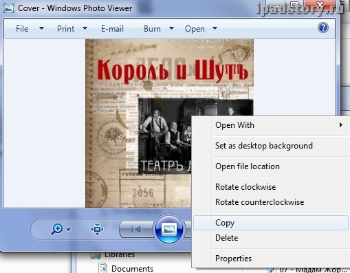Click the Open With submenu arrow
Image resolution: width=350 pixels, height=273 pixels.
click(x=341, y=125)
